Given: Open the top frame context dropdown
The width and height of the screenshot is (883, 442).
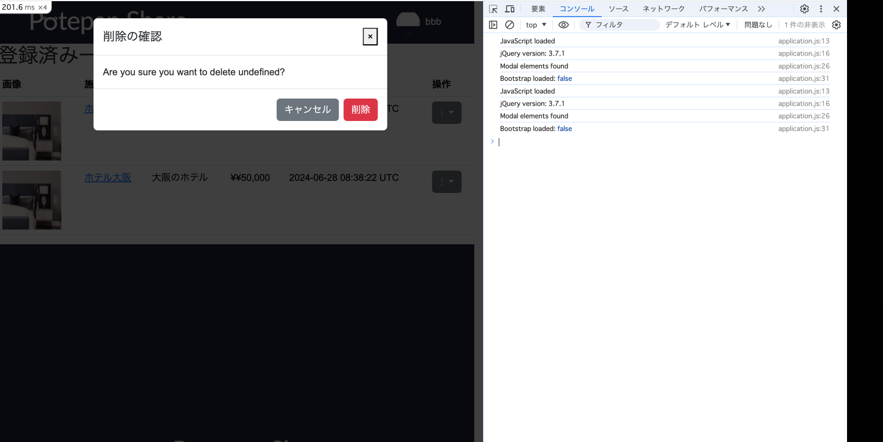Looking at the screenshot, I should pyautogui.click(x=535, y=24).
